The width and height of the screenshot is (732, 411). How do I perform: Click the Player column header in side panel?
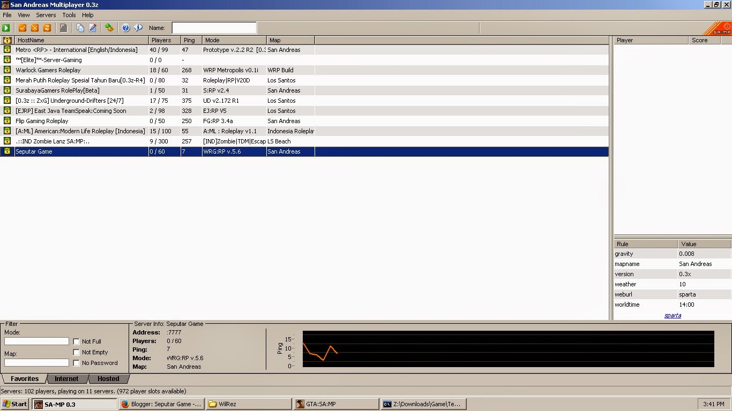point(651,40)
